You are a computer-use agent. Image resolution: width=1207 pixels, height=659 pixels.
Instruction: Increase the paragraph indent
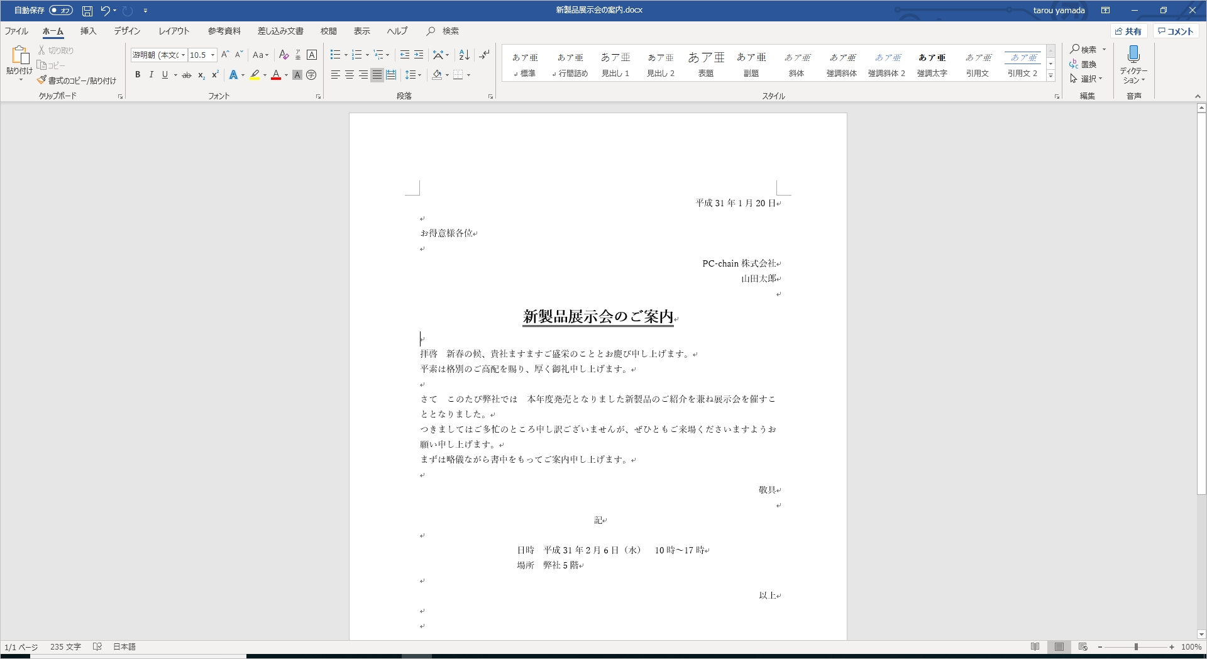419,55
